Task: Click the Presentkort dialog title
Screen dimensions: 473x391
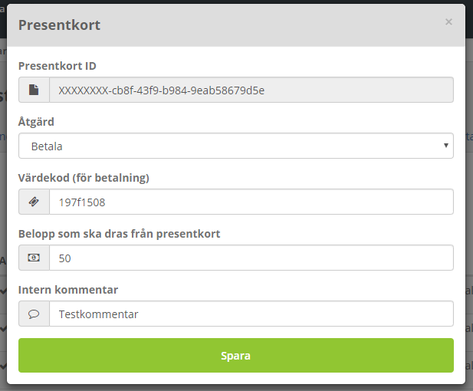Action: (60, 25)
